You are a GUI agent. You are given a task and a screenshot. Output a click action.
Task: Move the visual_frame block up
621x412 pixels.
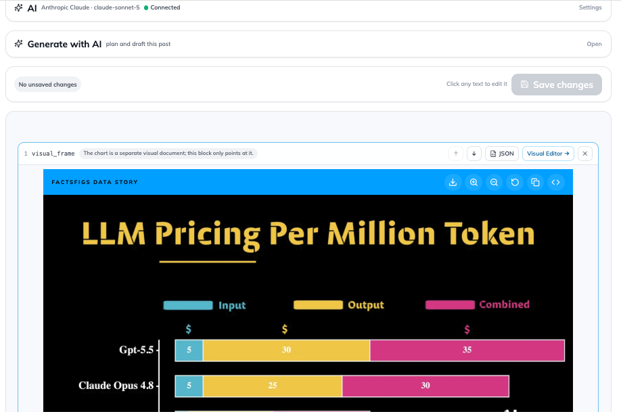pos(456,154)
